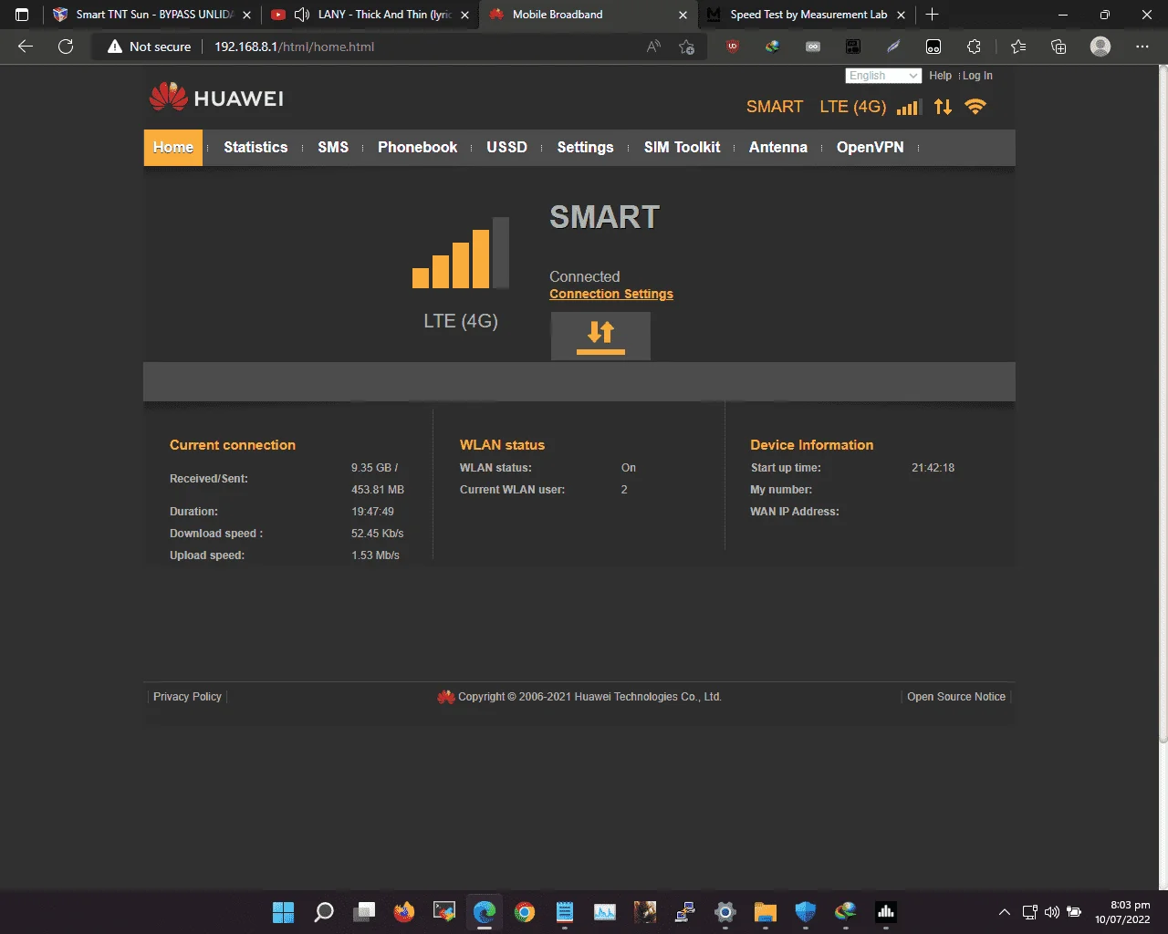
Task: Open the SIM Toolkit tab
Action: [683, 148]
